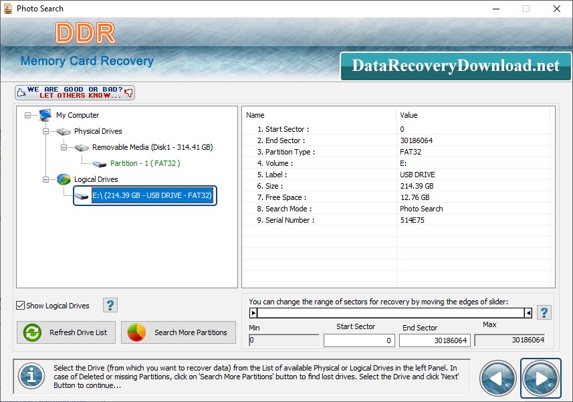Click value '214.39 GB' in table
The height and width of the screenshot is (402, 573).
(417, 186)
